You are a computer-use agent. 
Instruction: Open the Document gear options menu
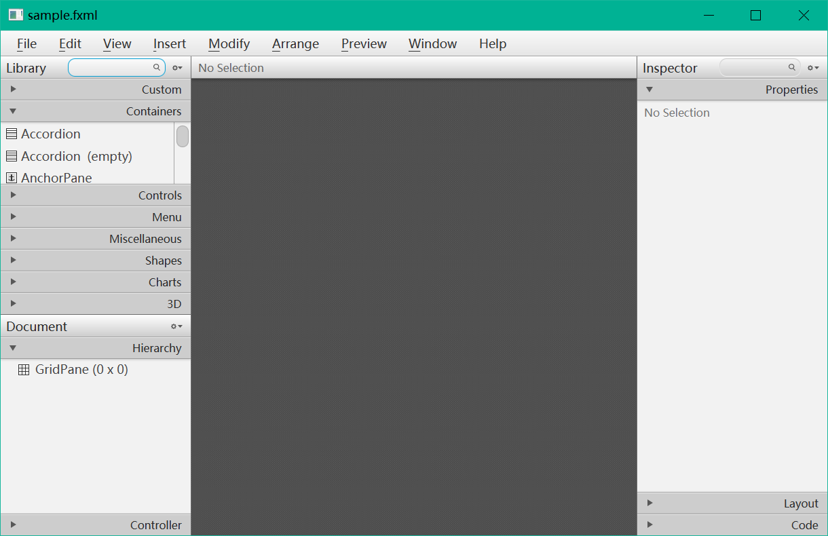pyautogui.click(x=177, y=326)
